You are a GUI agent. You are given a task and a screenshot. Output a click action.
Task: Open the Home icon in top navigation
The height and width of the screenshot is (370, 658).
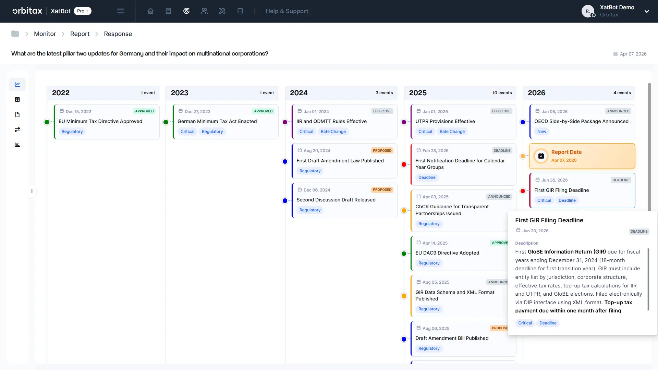[150, 11]
